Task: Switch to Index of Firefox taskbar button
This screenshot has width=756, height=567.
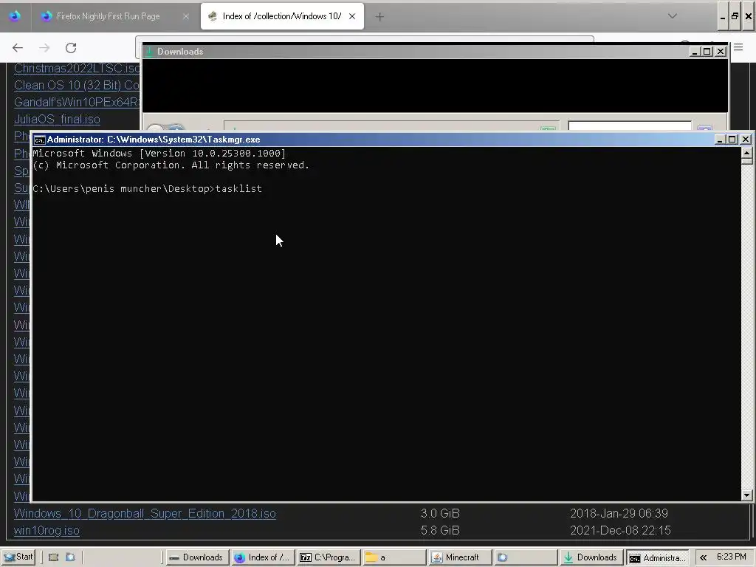Action: [x=262, y=557]
